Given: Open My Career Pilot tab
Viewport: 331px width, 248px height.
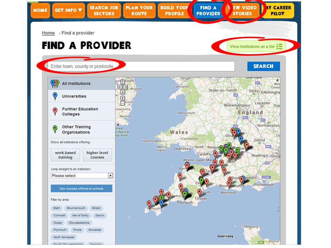Looking at the screenshot, I should [278, 10].
